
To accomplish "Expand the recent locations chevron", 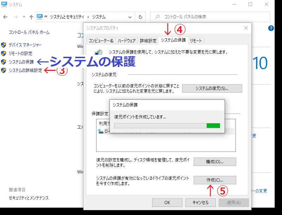I will coord(24,17).
